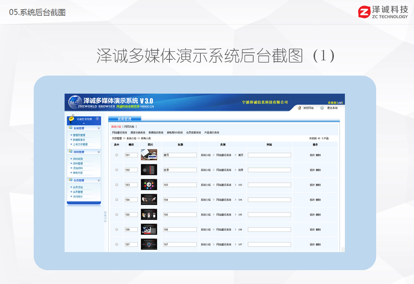Collapse the 功能栏目列表 panel with the chevron

[x=97, y=119]
